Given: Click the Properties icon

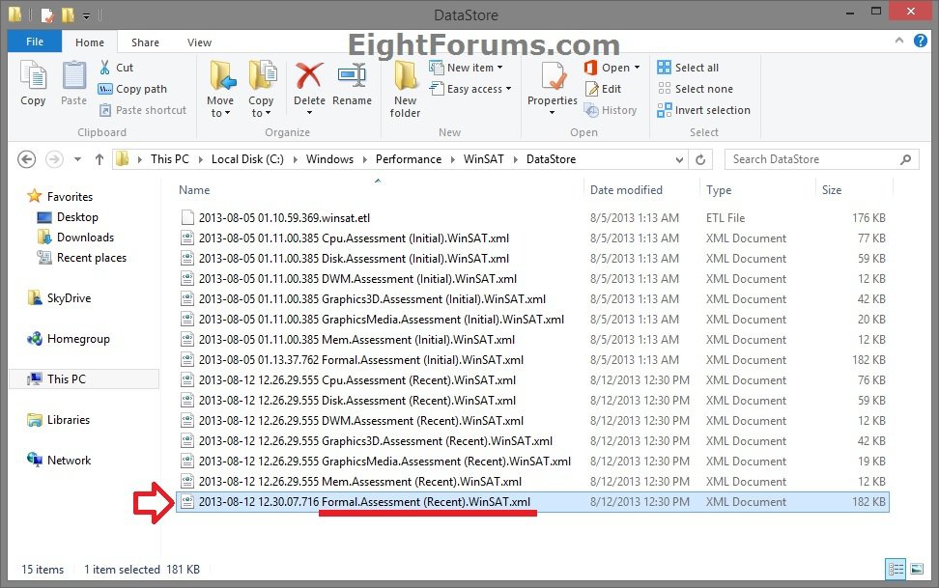Looking at the screenshot, I should pos(553,76).
